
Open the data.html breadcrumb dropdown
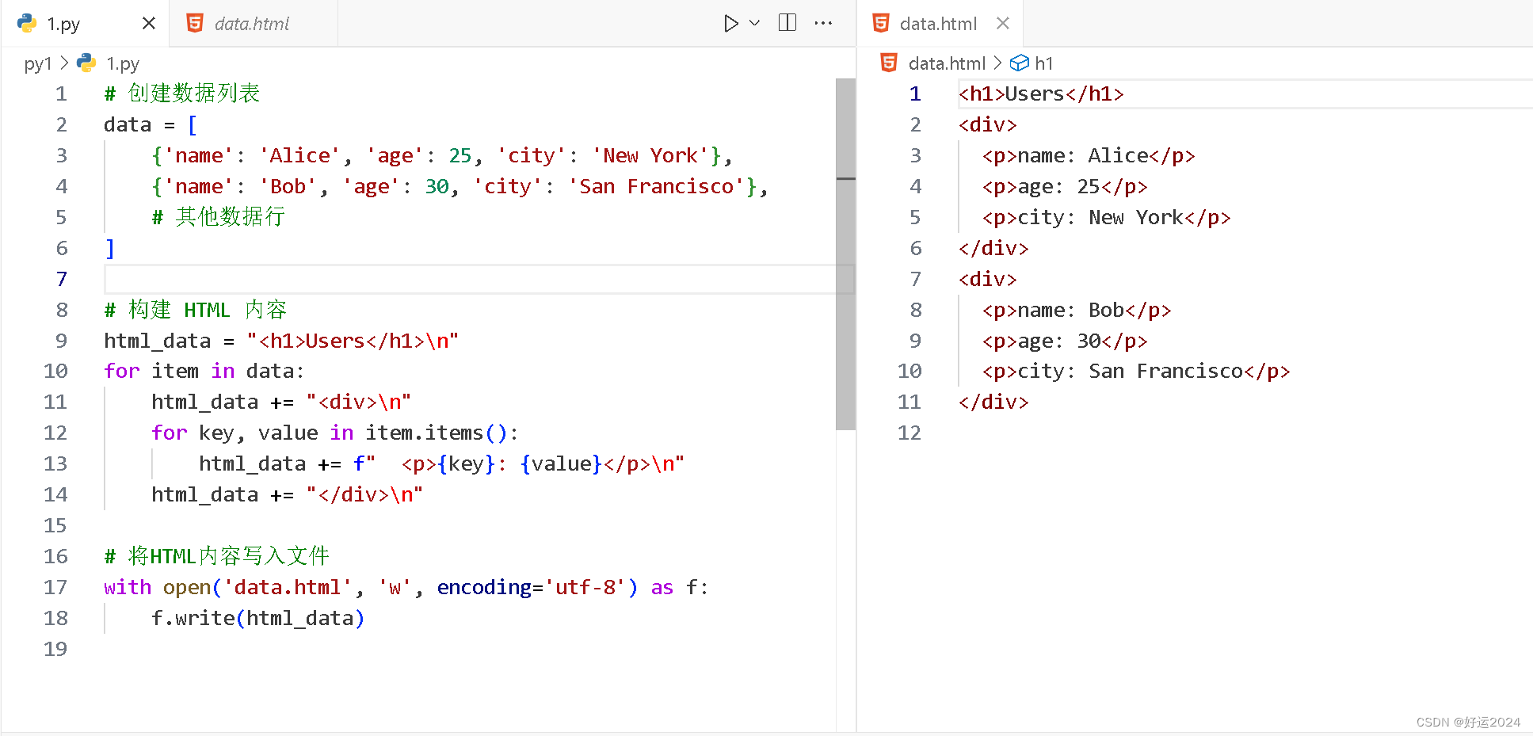click(x=947, y=63)
